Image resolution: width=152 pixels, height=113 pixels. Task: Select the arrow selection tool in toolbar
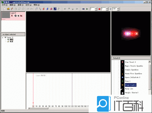point(40,9)
